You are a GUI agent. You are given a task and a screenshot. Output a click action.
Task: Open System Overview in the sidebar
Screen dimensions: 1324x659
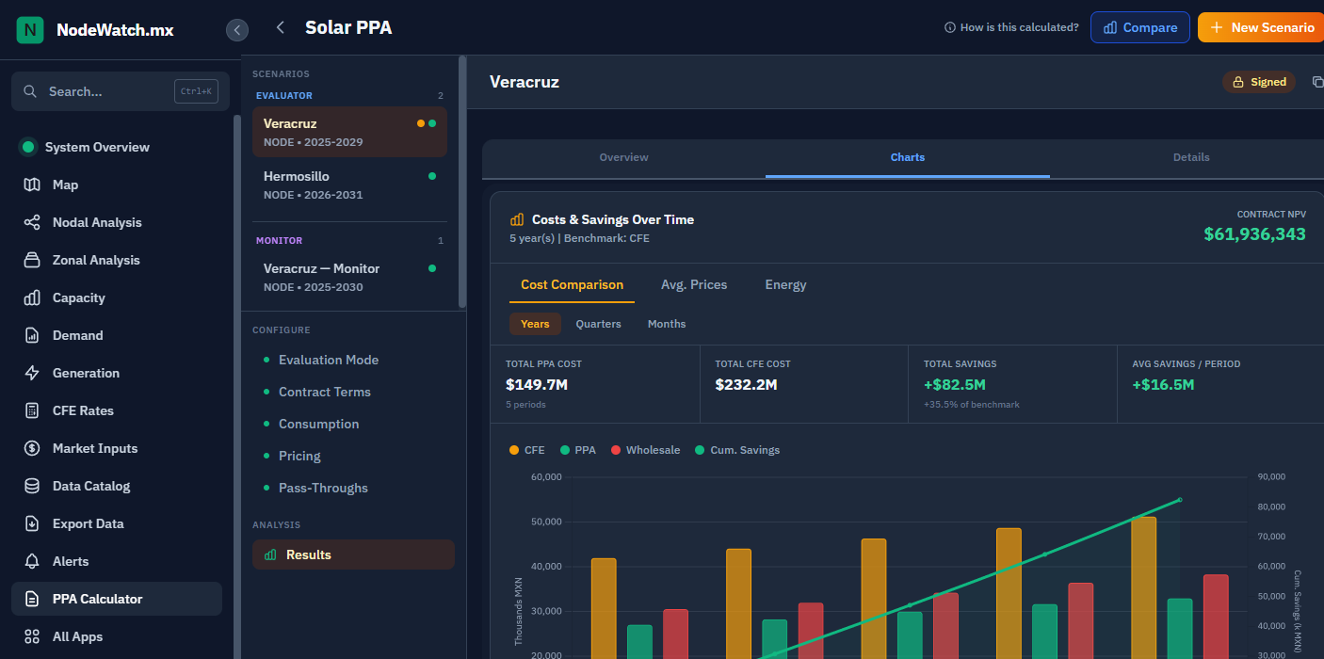[117, 147]
